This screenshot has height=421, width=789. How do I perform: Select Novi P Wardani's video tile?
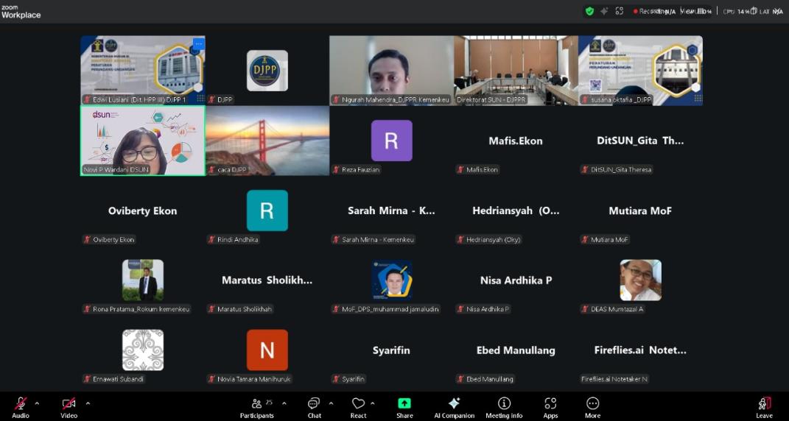[142, 140]
